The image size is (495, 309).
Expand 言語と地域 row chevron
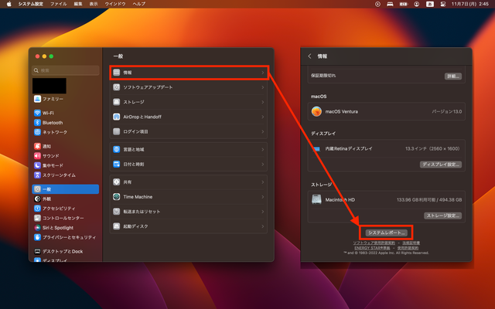coord(263,149)
